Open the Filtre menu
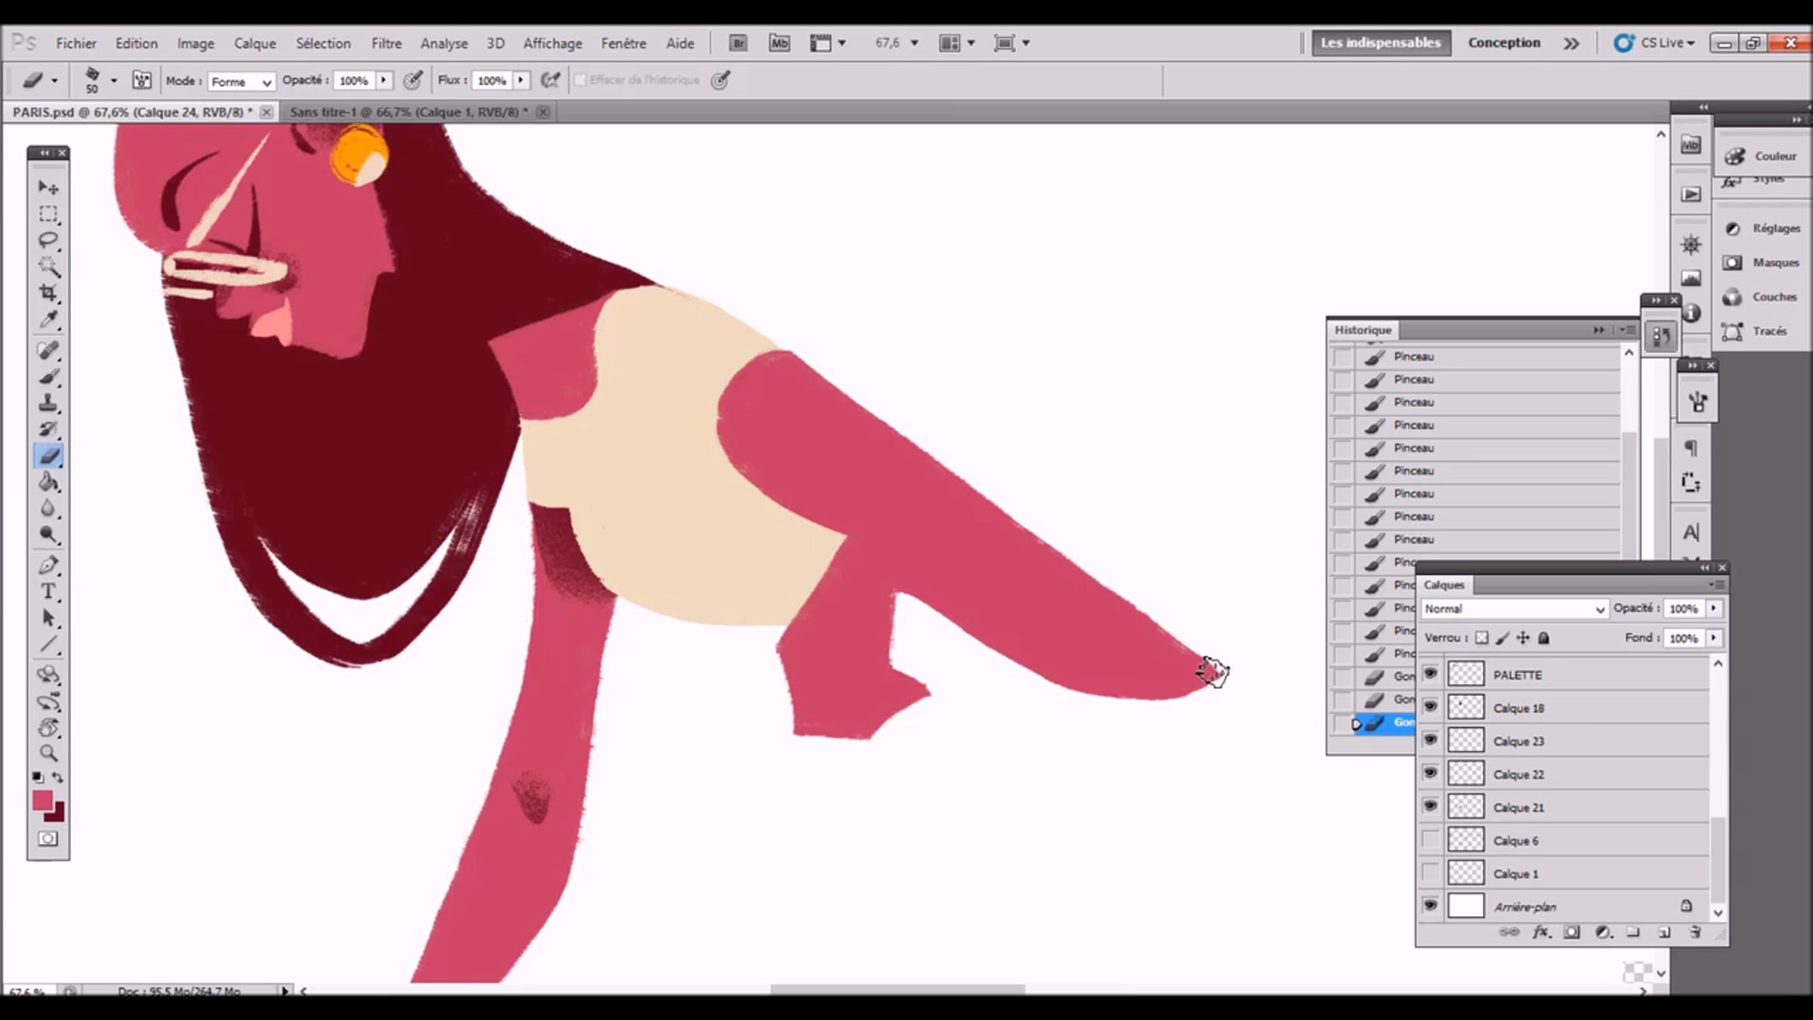 coord(386,44)
